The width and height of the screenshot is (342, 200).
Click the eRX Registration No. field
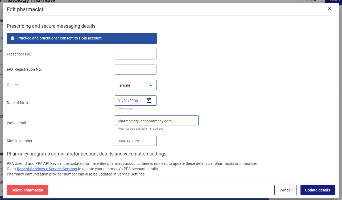click(136, 70)
